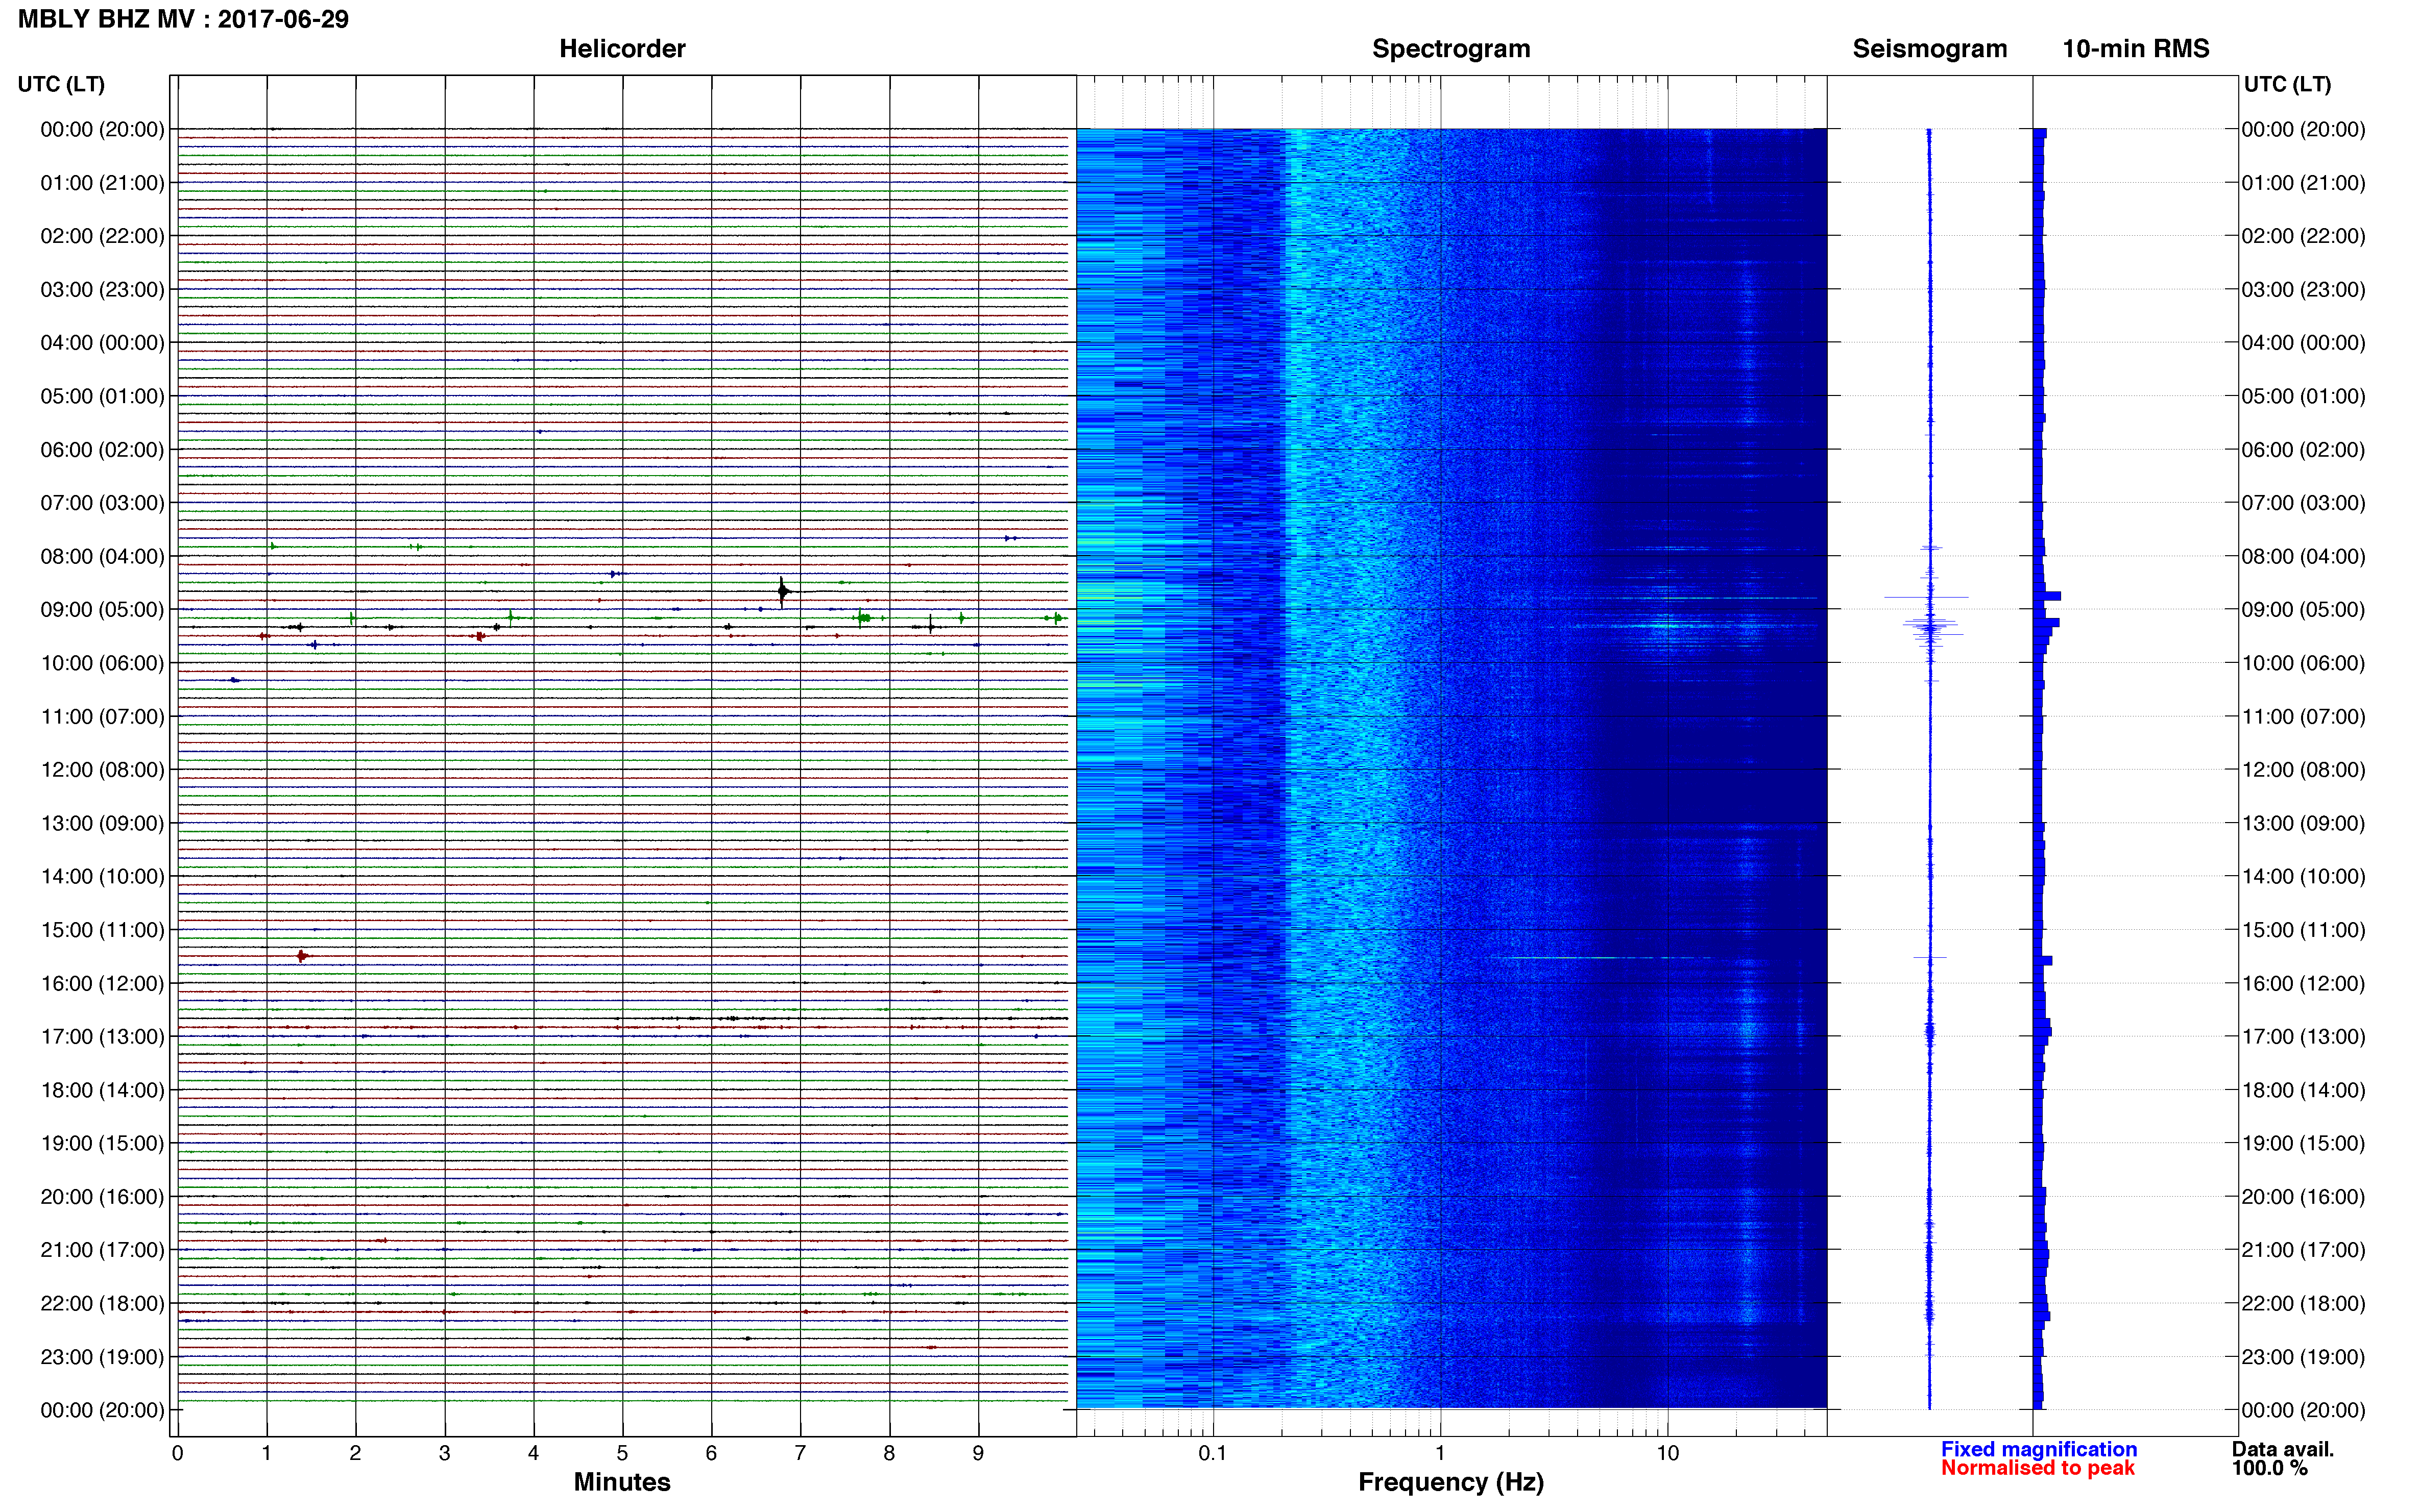Viewport: 2420px width, 1512px height.
Task: Click the 1 Hz frequency tick label
Action: tap(1441, 1454)
